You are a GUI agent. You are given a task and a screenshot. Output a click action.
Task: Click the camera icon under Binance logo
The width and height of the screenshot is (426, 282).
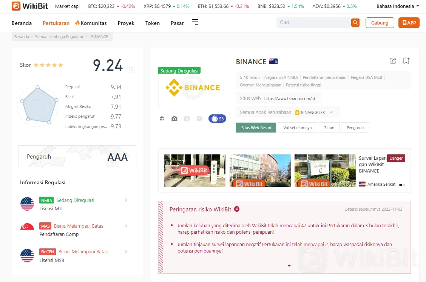tap(174, 119)
